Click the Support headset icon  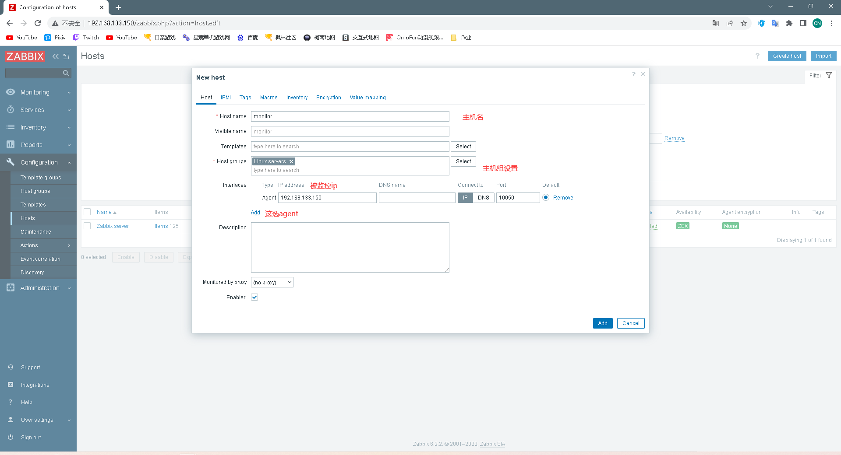point(11,367)
